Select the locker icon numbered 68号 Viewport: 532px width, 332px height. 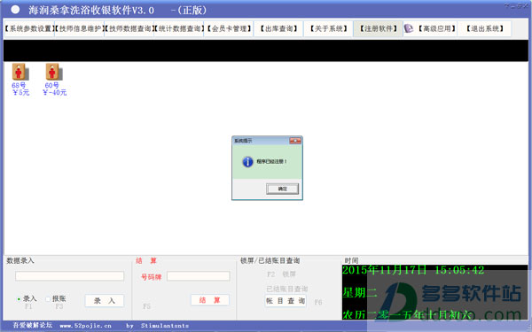point(20,72)
